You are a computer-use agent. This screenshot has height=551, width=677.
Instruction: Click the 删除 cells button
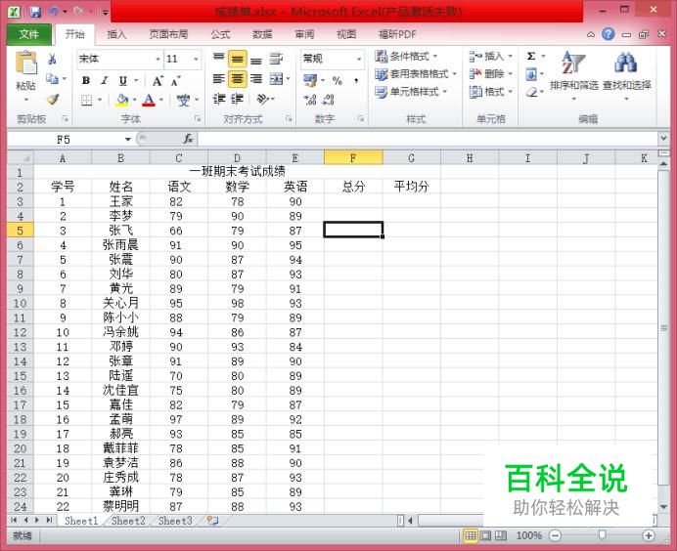[491, 74]
